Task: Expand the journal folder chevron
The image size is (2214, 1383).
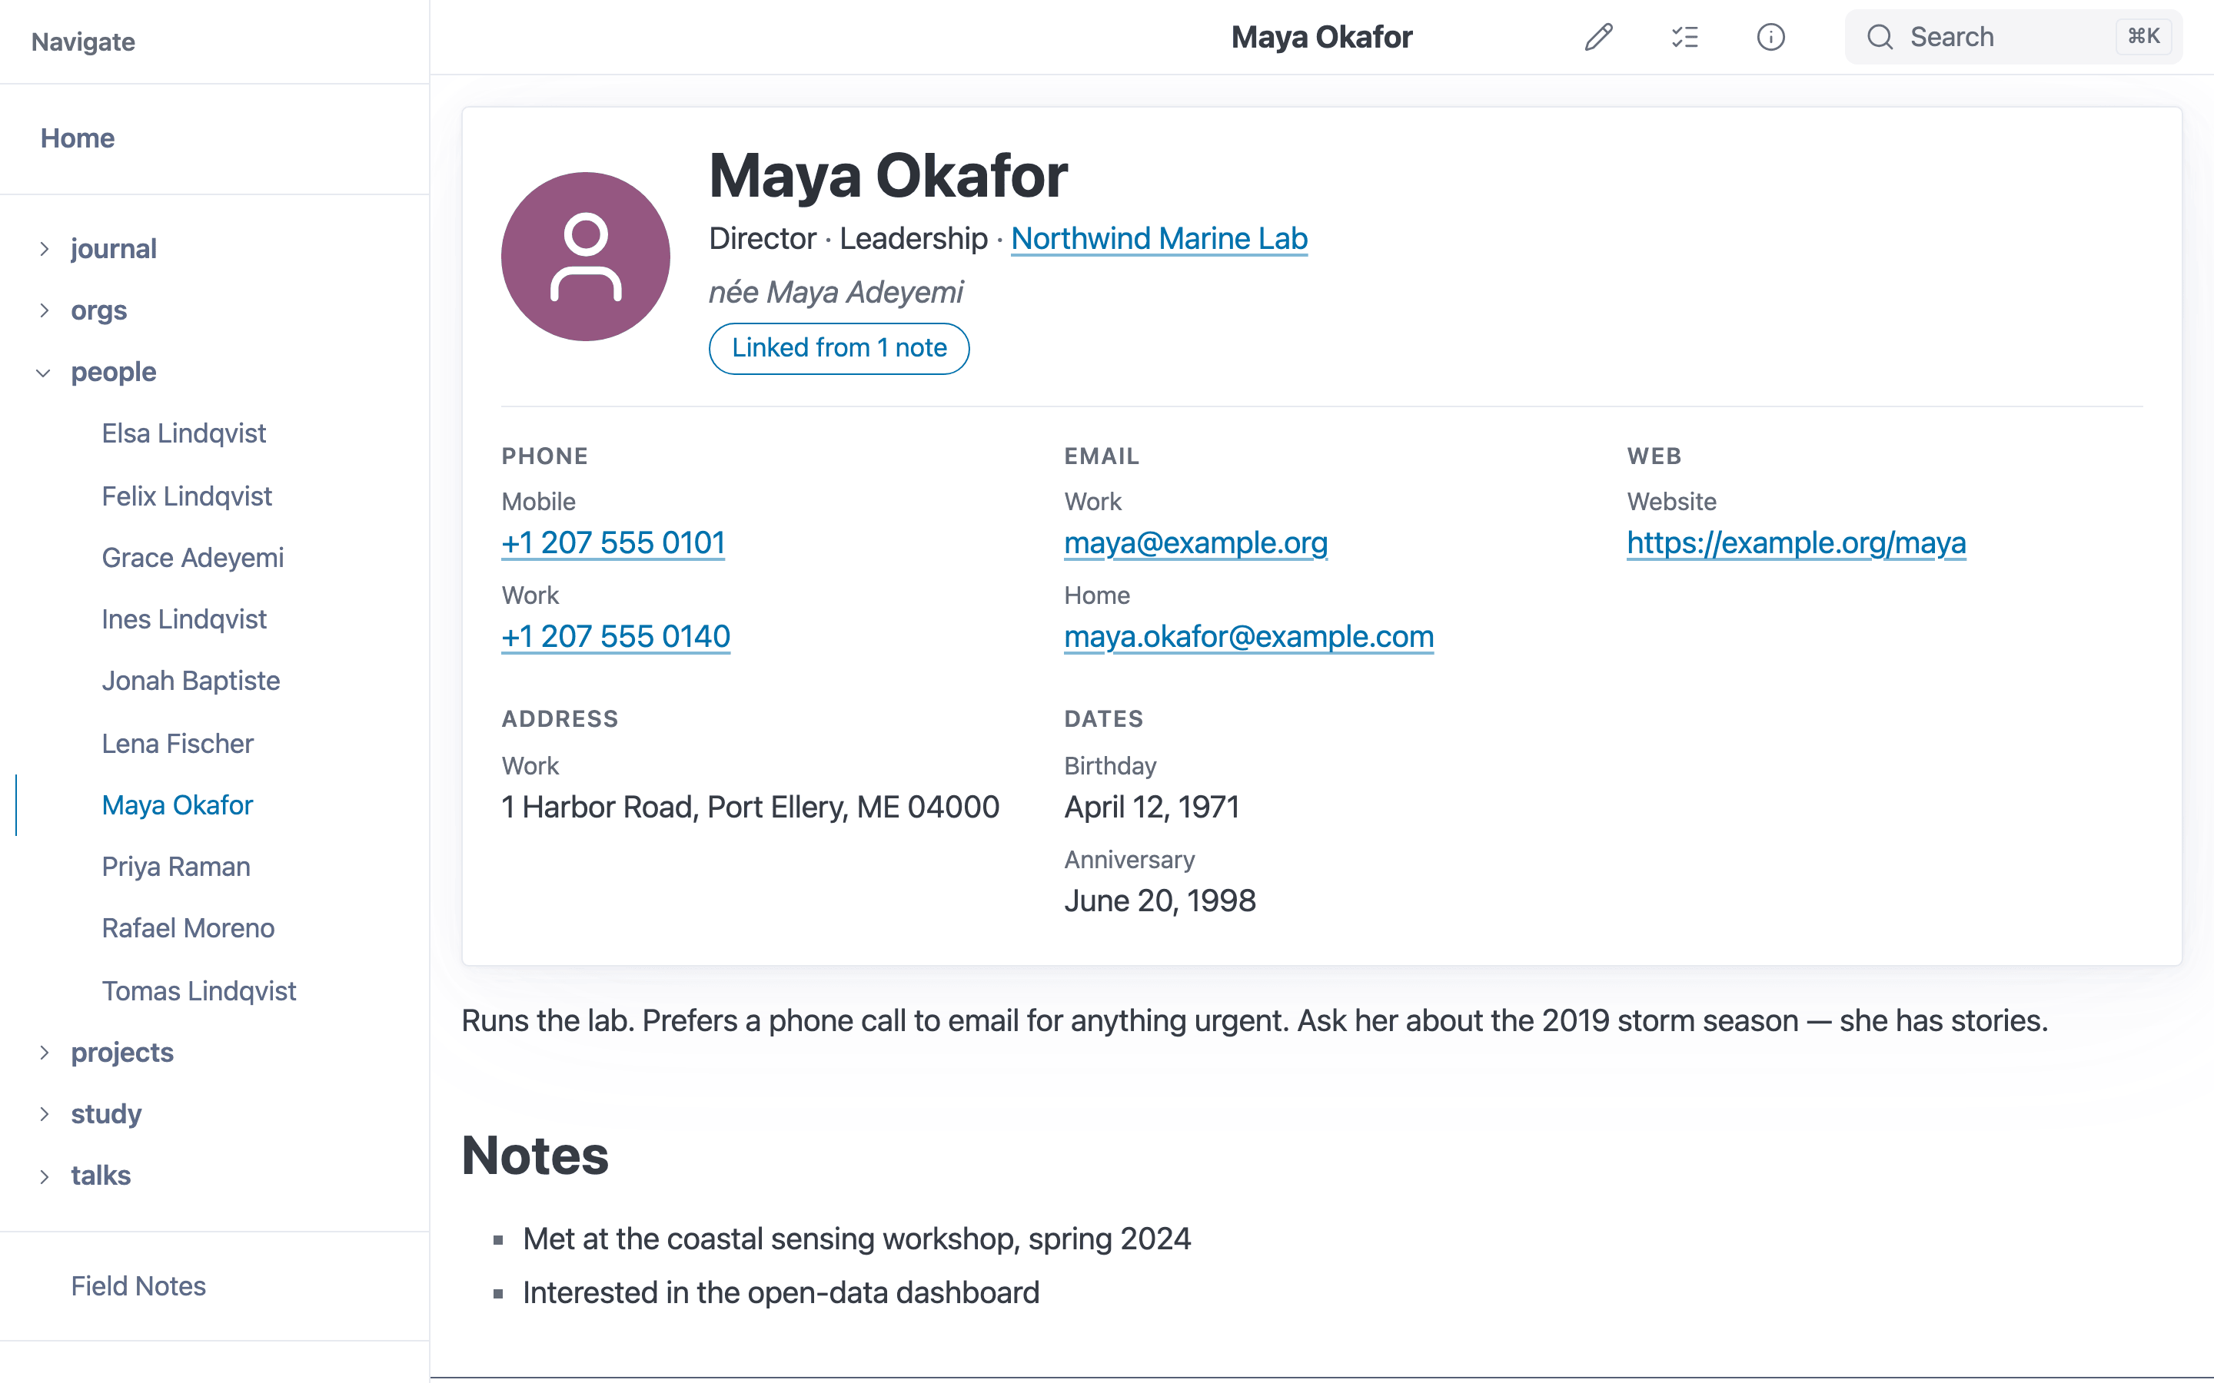Action: tap(44, 249)
